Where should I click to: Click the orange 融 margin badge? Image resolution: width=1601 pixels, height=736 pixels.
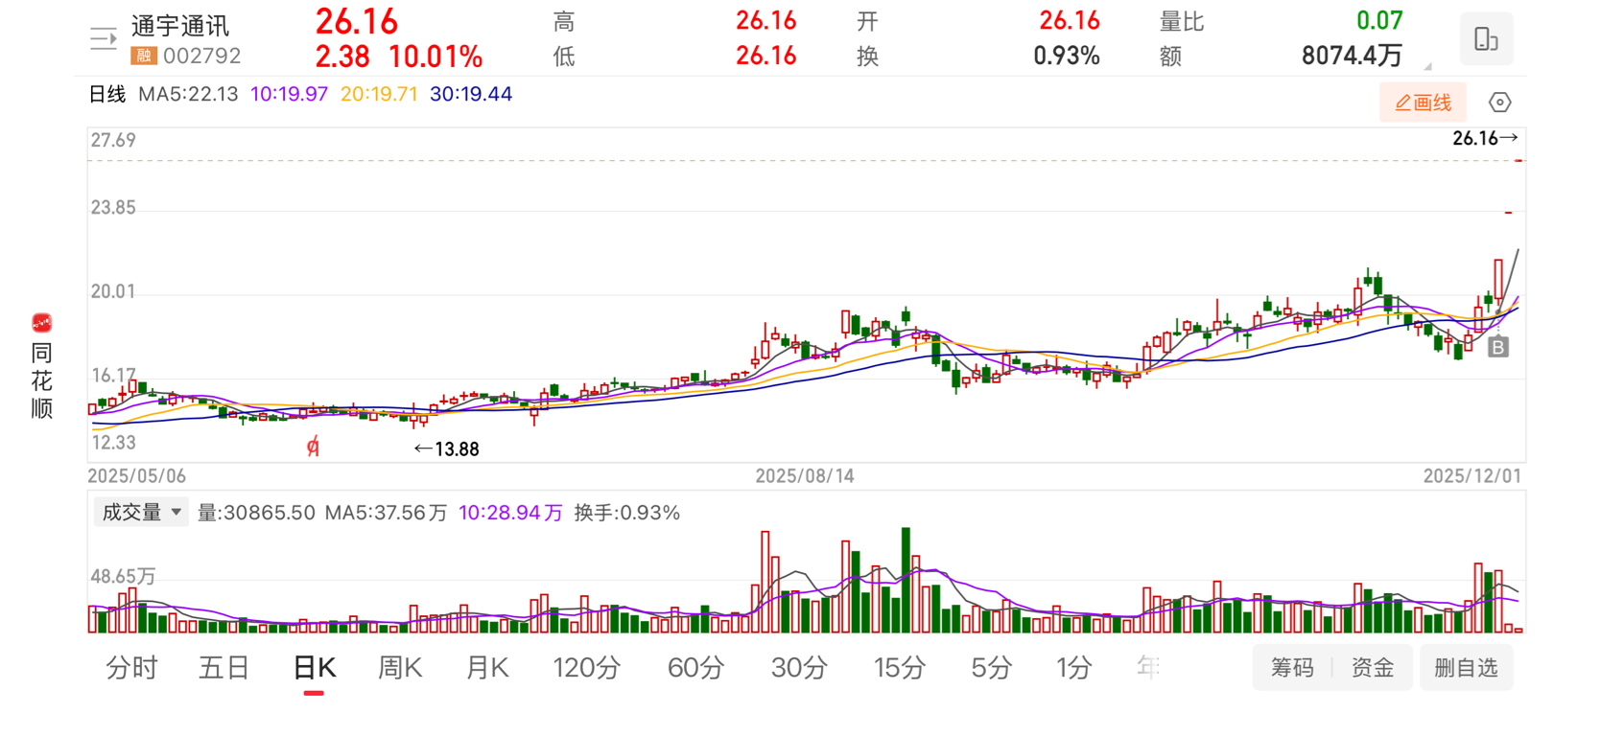pyautogui.click(x=144, y=56)
